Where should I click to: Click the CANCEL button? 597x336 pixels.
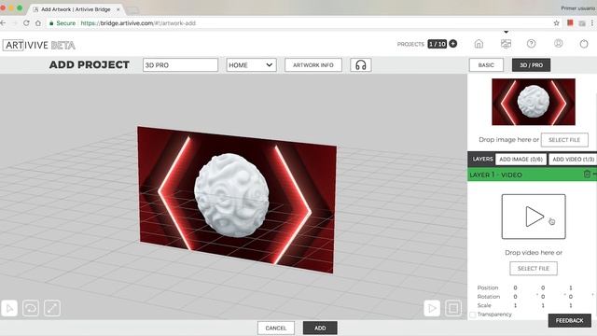point(276,328)
